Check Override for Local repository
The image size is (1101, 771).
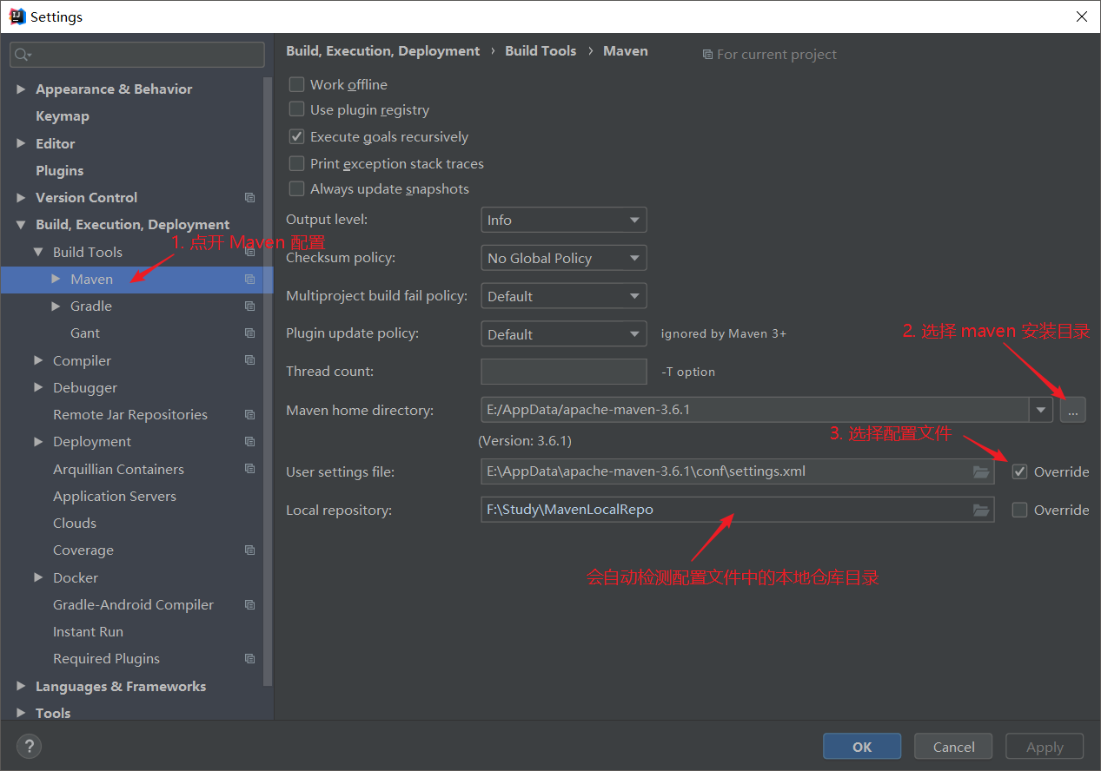click(1019, 510)
